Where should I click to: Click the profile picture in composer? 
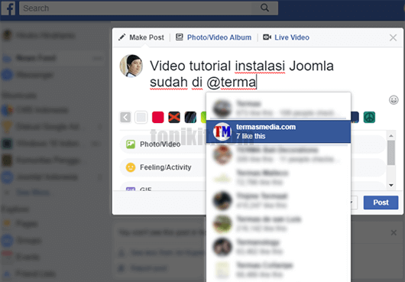click(x=131, y=66)
